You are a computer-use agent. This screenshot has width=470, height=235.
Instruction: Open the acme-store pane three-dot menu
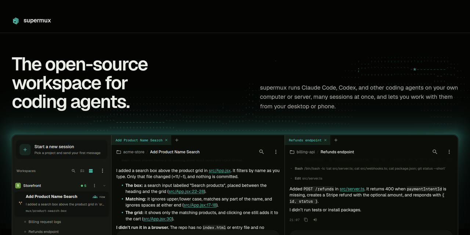point(276,152)
